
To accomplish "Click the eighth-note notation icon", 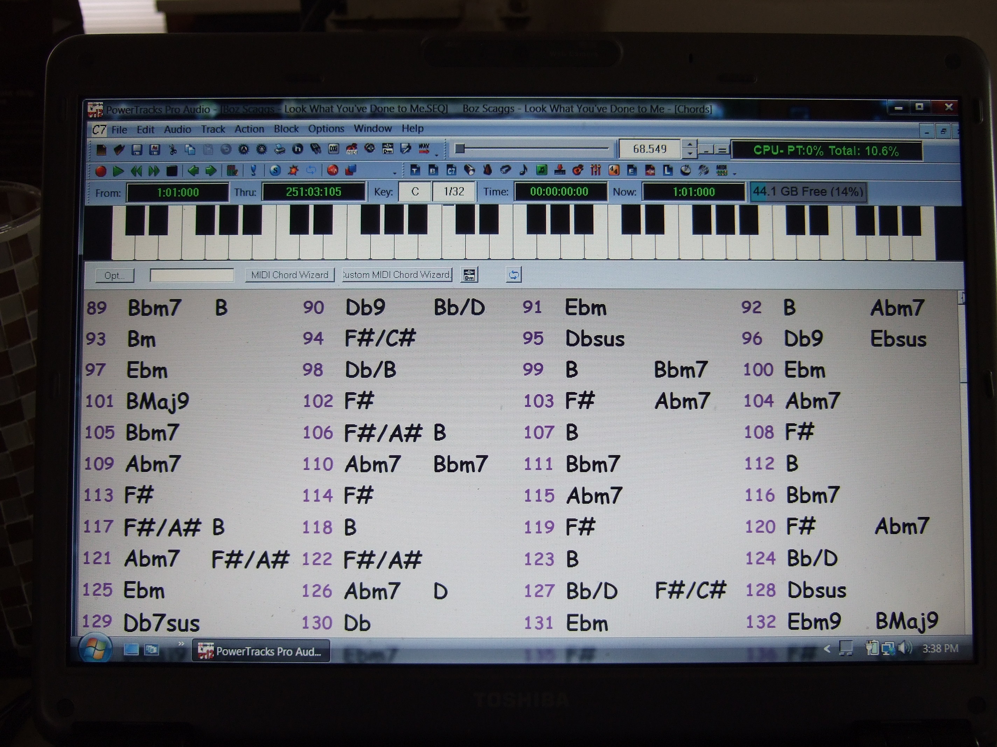I will click(x=523, y=170).
